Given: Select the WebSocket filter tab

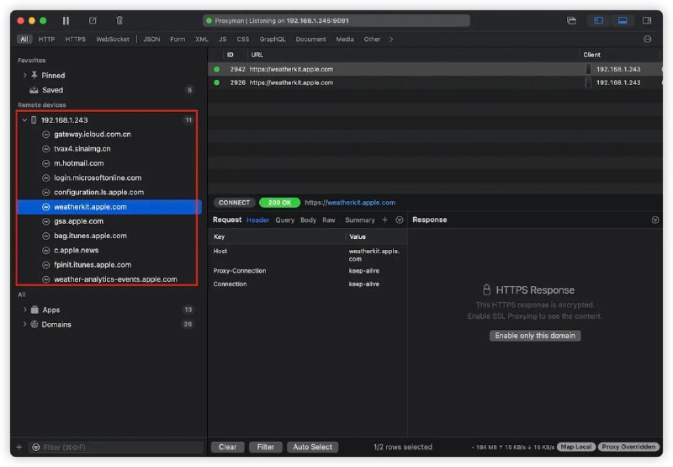Looking at the screenshot, I should click(113, 39).
